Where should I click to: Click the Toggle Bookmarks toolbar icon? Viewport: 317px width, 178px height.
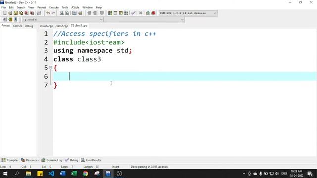(x=5, y=20)
